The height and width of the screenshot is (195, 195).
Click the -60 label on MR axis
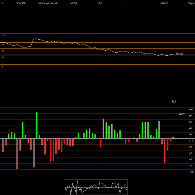tap(190, 160)
